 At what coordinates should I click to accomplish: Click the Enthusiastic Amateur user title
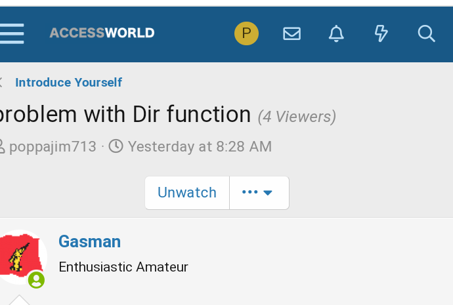pos(123,267)
